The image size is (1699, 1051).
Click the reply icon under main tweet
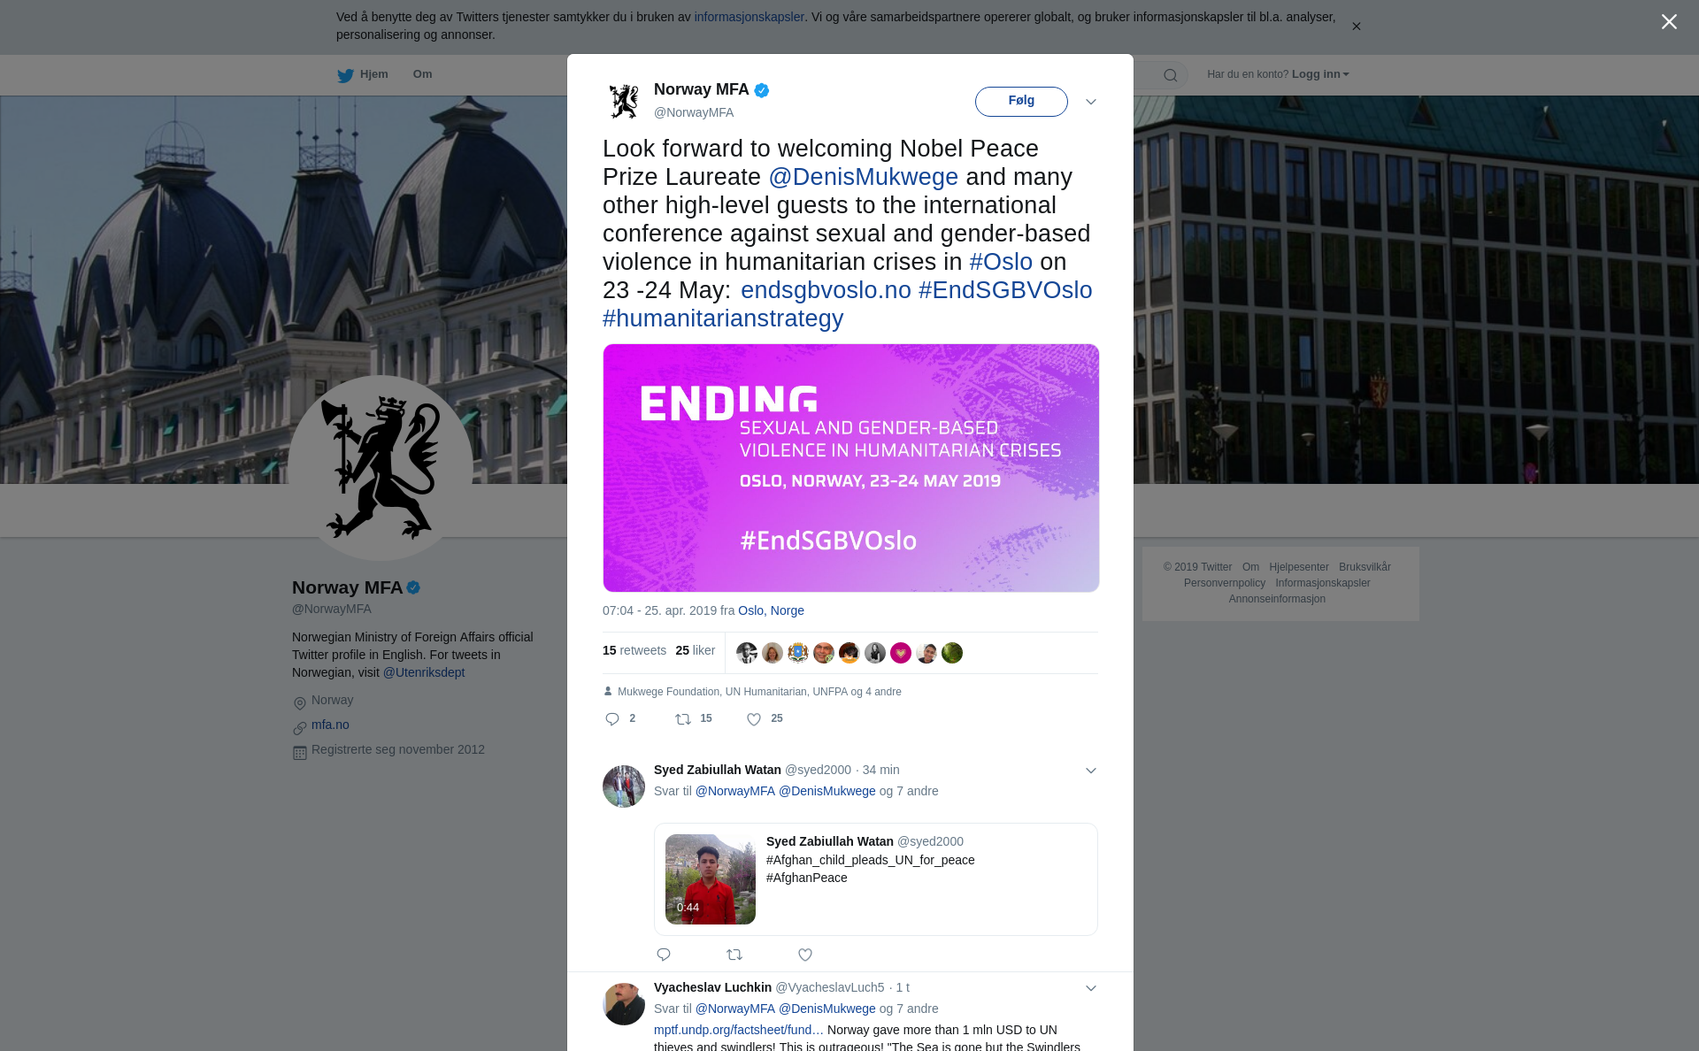pyautogui.click(x=612, y=719)
